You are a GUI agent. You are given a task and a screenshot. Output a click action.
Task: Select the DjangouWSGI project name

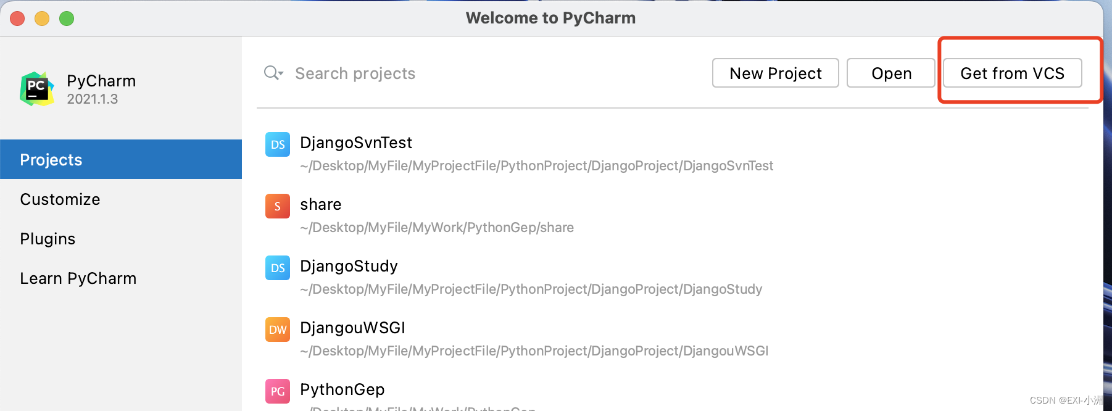coord(352,328)
